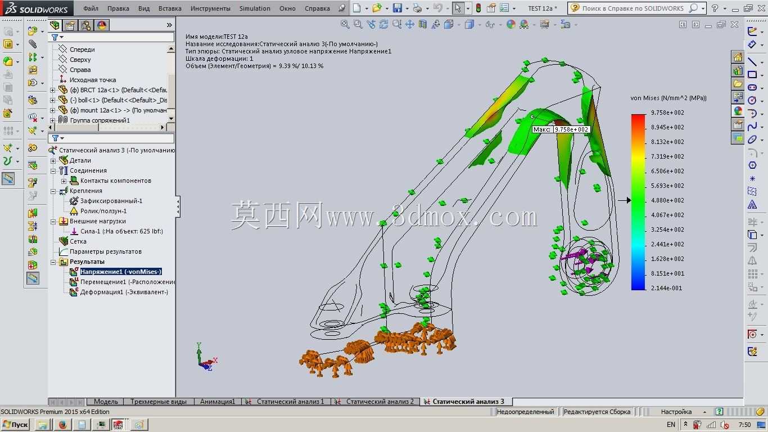Open the Инструменты menu
This screenshot has width=768, height=432.
pos(210,8)
